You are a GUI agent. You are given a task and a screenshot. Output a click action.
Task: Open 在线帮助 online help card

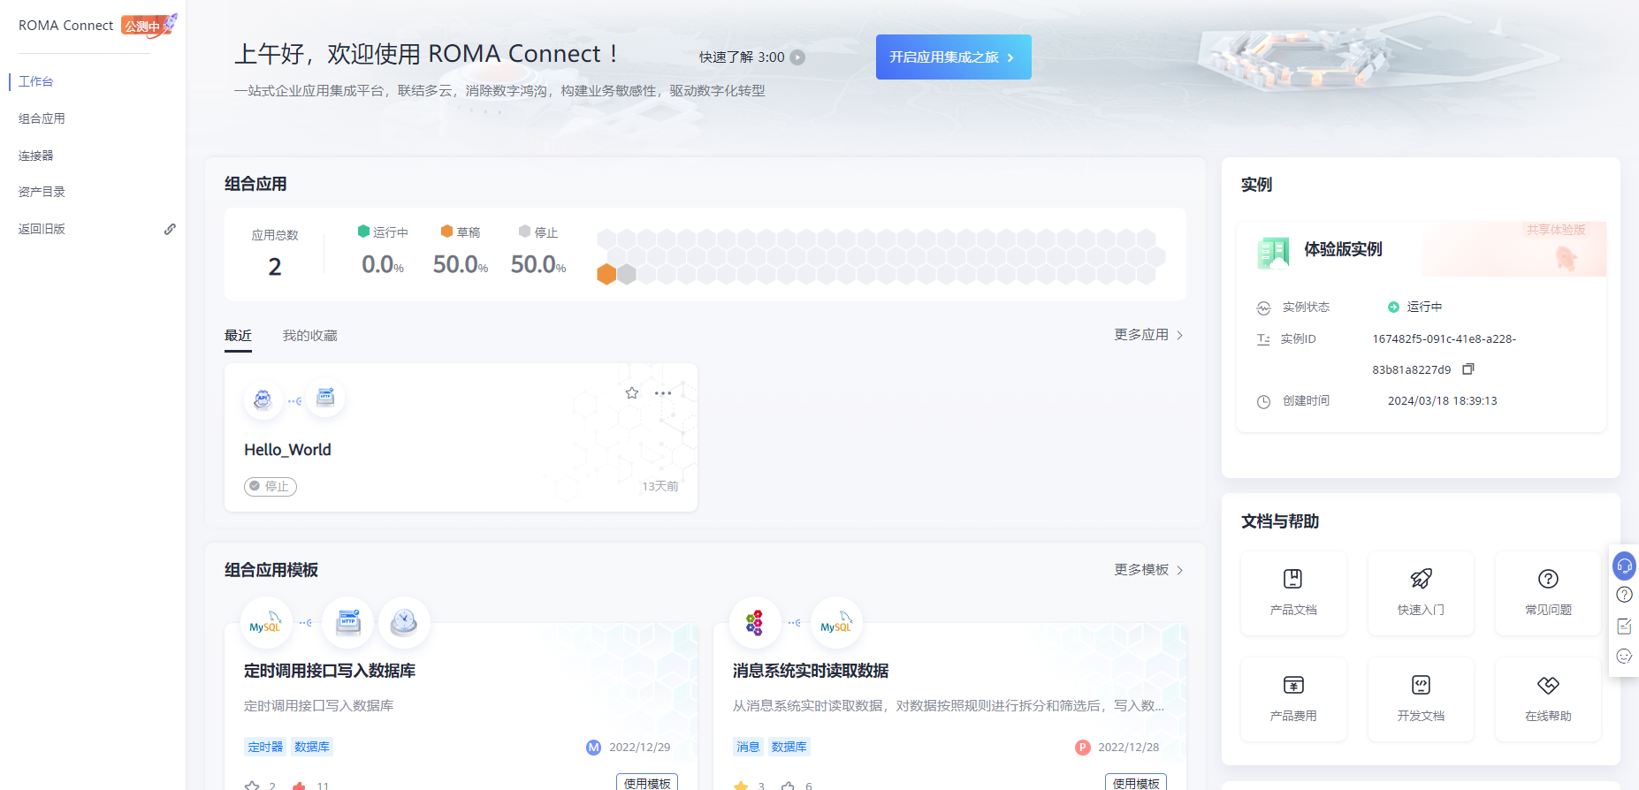[x=1548, y=699]
